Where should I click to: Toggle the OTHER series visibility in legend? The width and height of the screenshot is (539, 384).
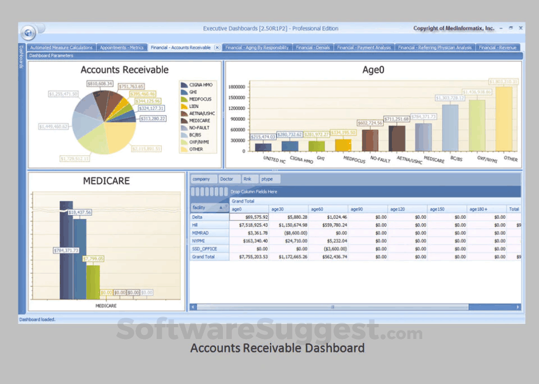point(185,149)
